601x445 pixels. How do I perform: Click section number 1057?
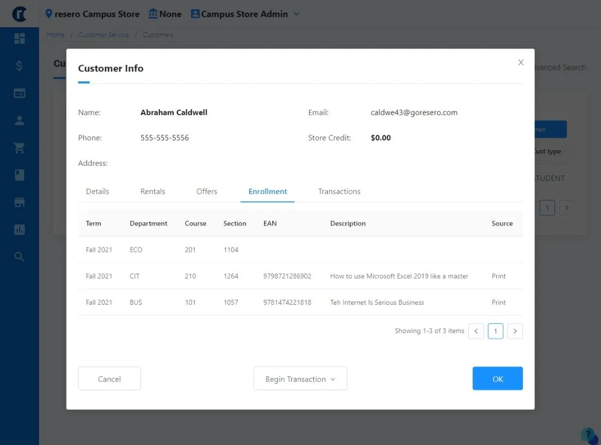point(231,302)
